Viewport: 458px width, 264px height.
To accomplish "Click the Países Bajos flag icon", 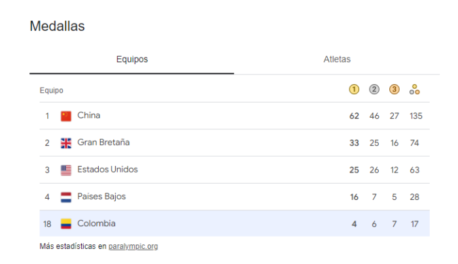I will pyautogui.click(x=66, y=197).
